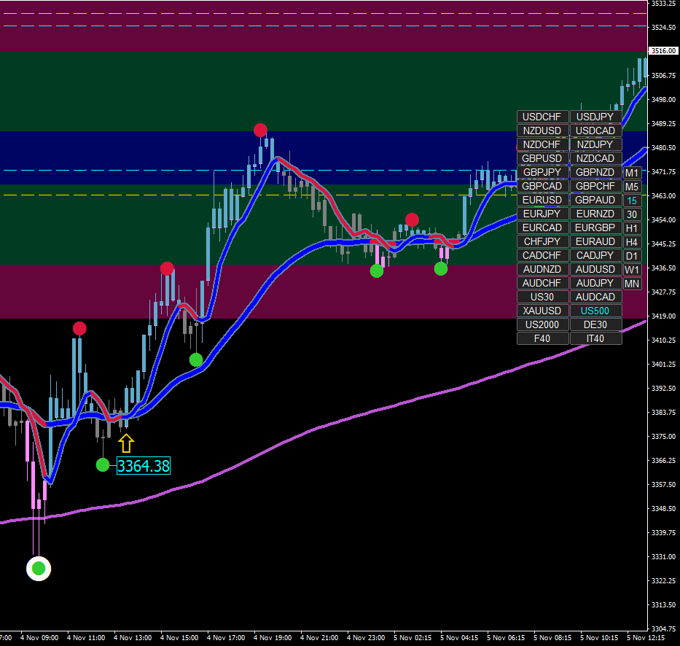The width and height of the screenshot is (680, 646).
Task: Change symbol to CADCHF
Action: click(x=542, y=255)
